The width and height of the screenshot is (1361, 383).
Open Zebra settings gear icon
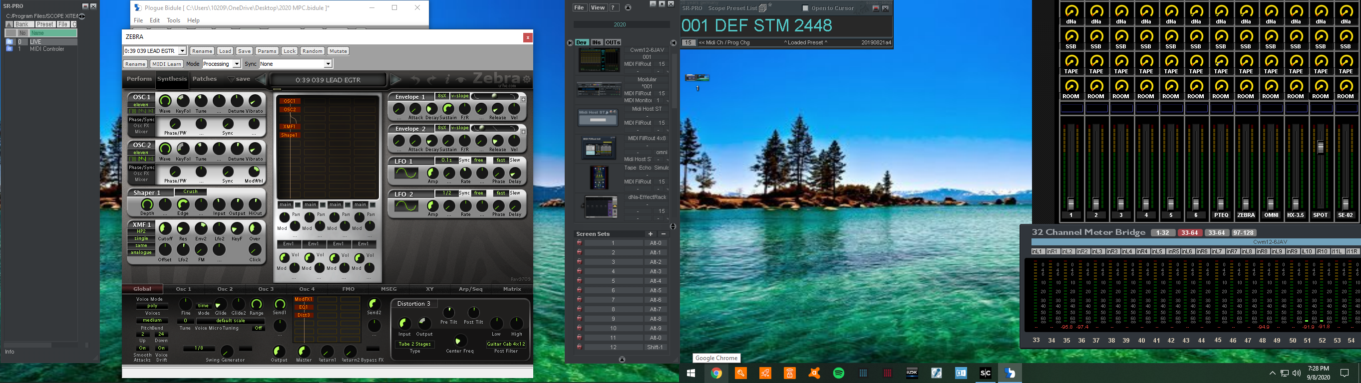pyautogui.click(x=526, y=79)
